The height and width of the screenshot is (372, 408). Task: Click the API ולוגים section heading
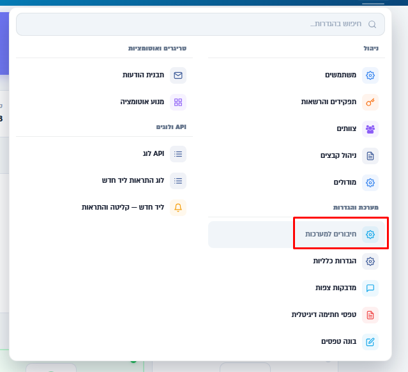(x=171, y=127)
